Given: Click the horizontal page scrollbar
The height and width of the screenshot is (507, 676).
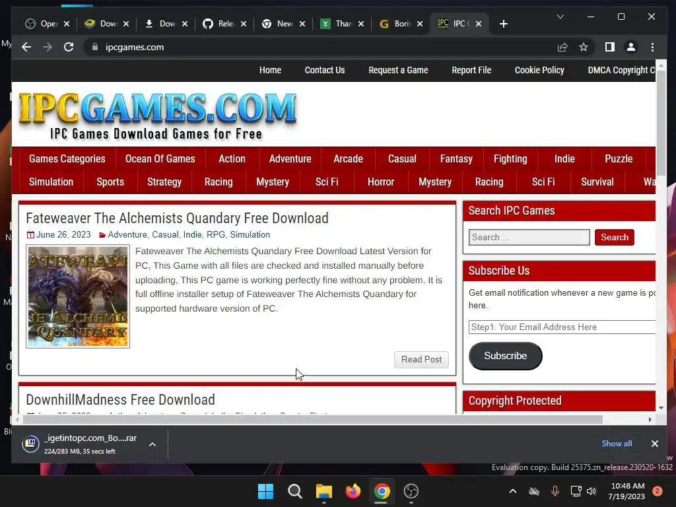Looking at the screenshot, I should (x=312, y=419).
